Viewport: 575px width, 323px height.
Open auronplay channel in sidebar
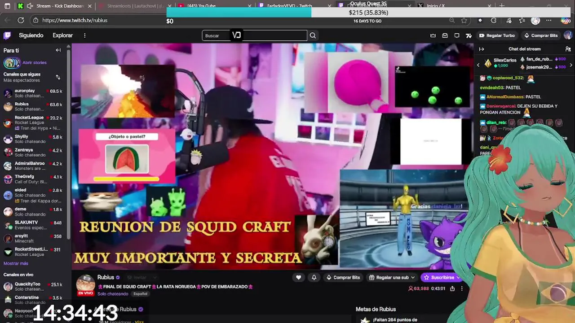(x=33, y=93)
